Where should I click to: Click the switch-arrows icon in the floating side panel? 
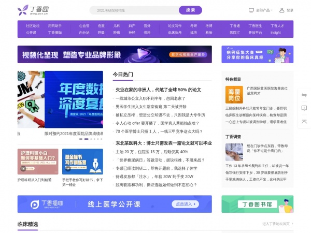coord(304,95)
